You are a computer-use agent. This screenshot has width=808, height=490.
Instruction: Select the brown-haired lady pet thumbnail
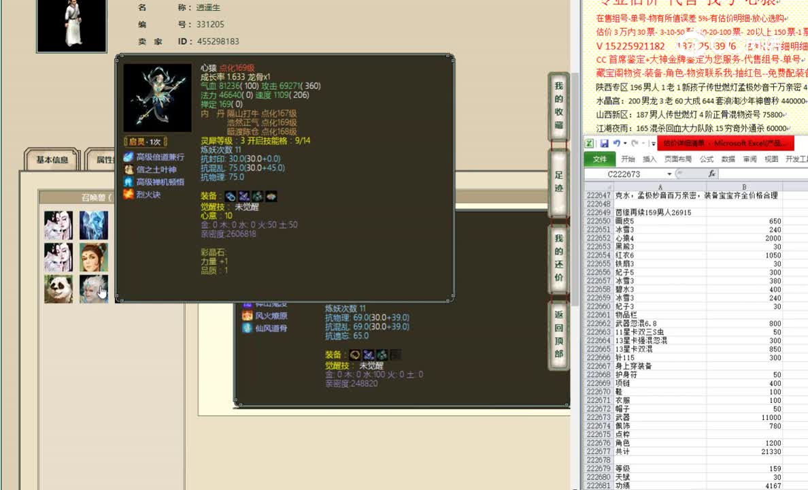(x=94, y=257)
